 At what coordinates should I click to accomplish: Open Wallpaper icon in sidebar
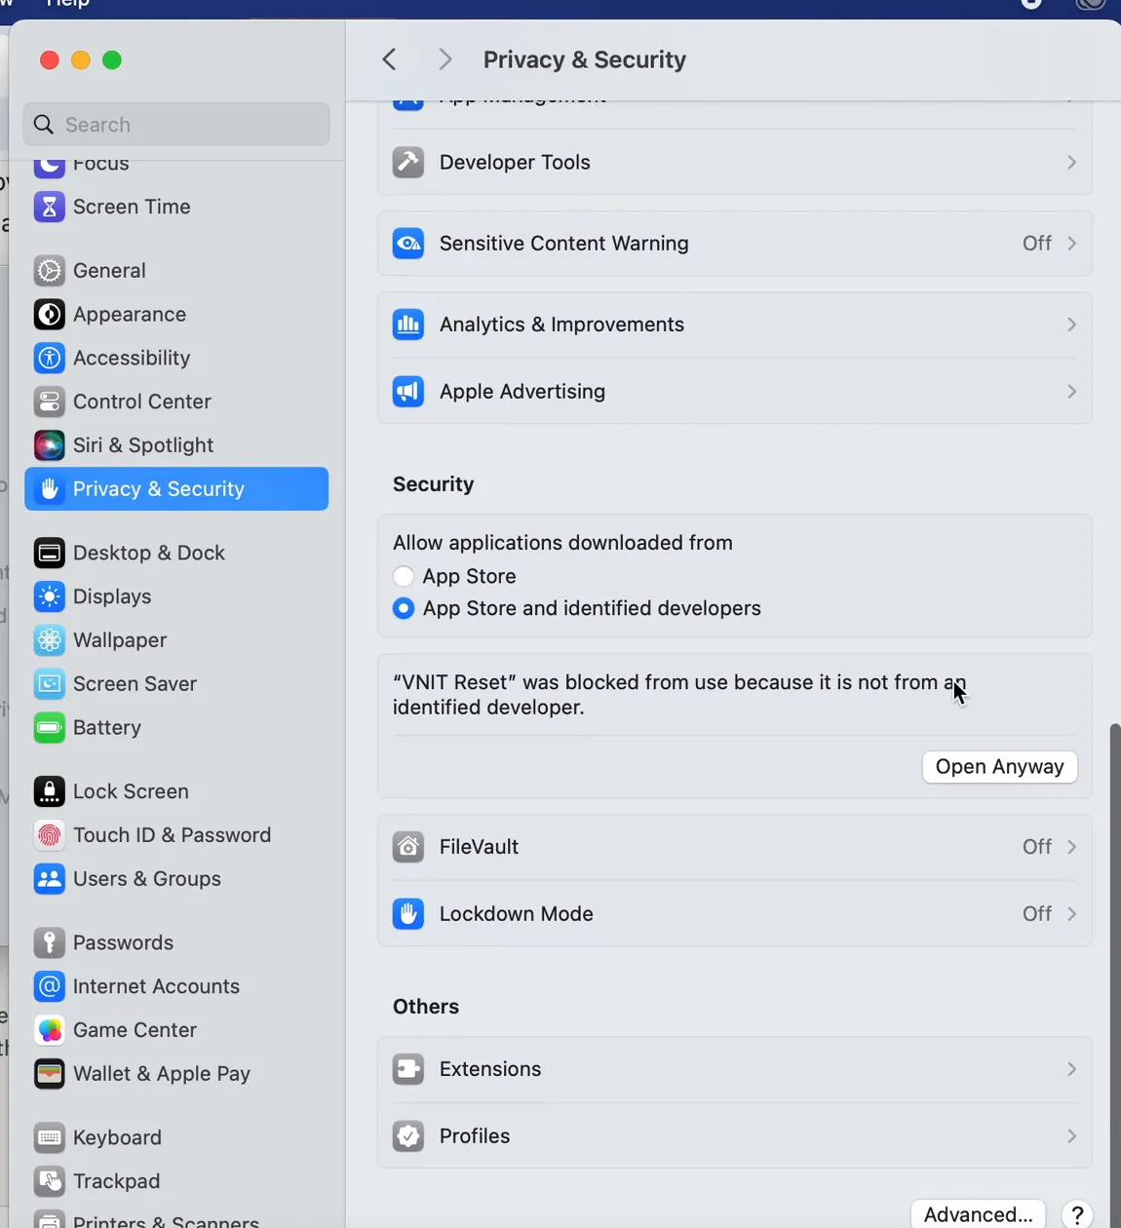tap(49, 640)
